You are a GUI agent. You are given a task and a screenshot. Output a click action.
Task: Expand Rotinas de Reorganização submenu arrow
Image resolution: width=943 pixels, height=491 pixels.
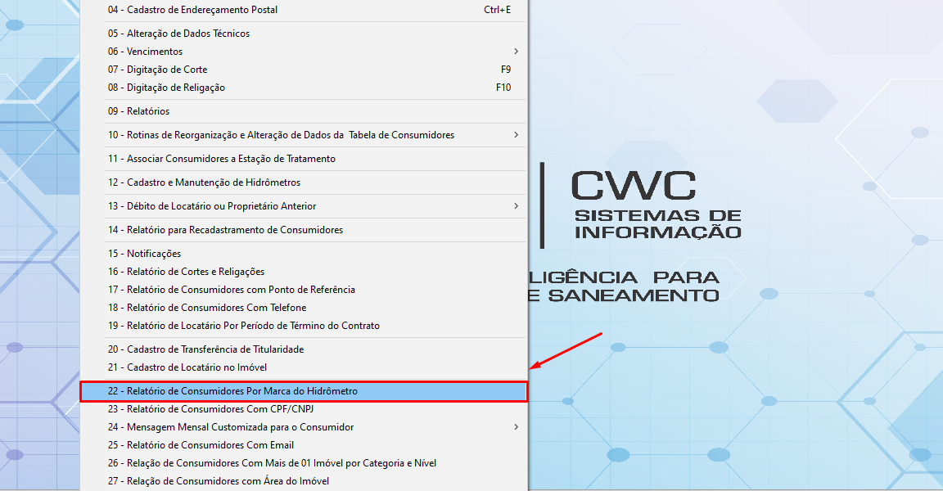coord(516,135)
